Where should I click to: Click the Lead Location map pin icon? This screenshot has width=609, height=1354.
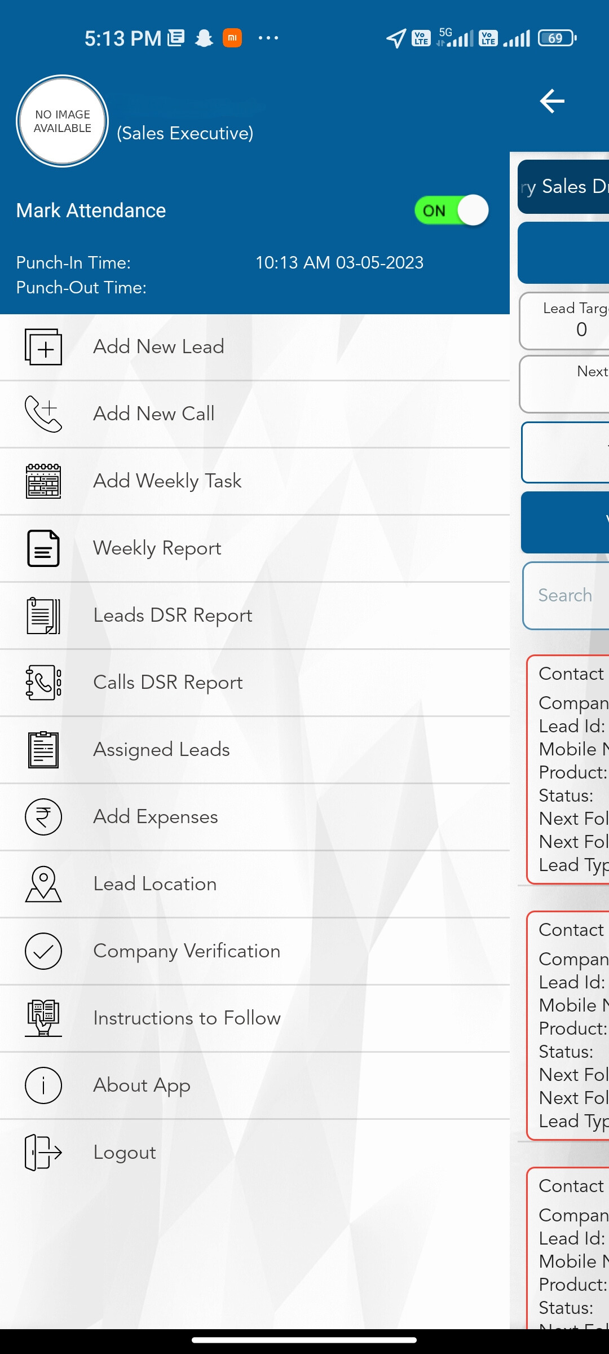43,884
